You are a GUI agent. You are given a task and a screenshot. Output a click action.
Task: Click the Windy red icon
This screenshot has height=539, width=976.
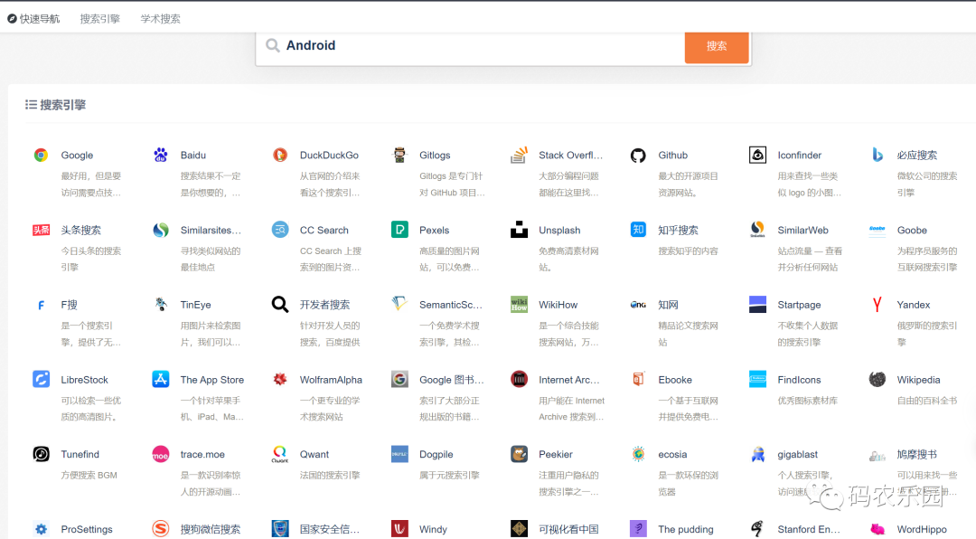pyautogui.click(x=399, y=529)
